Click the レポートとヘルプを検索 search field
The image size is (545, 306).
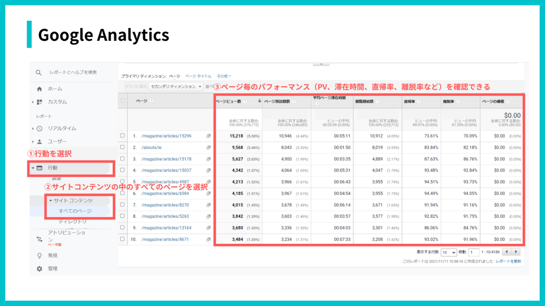pos(73,72)
